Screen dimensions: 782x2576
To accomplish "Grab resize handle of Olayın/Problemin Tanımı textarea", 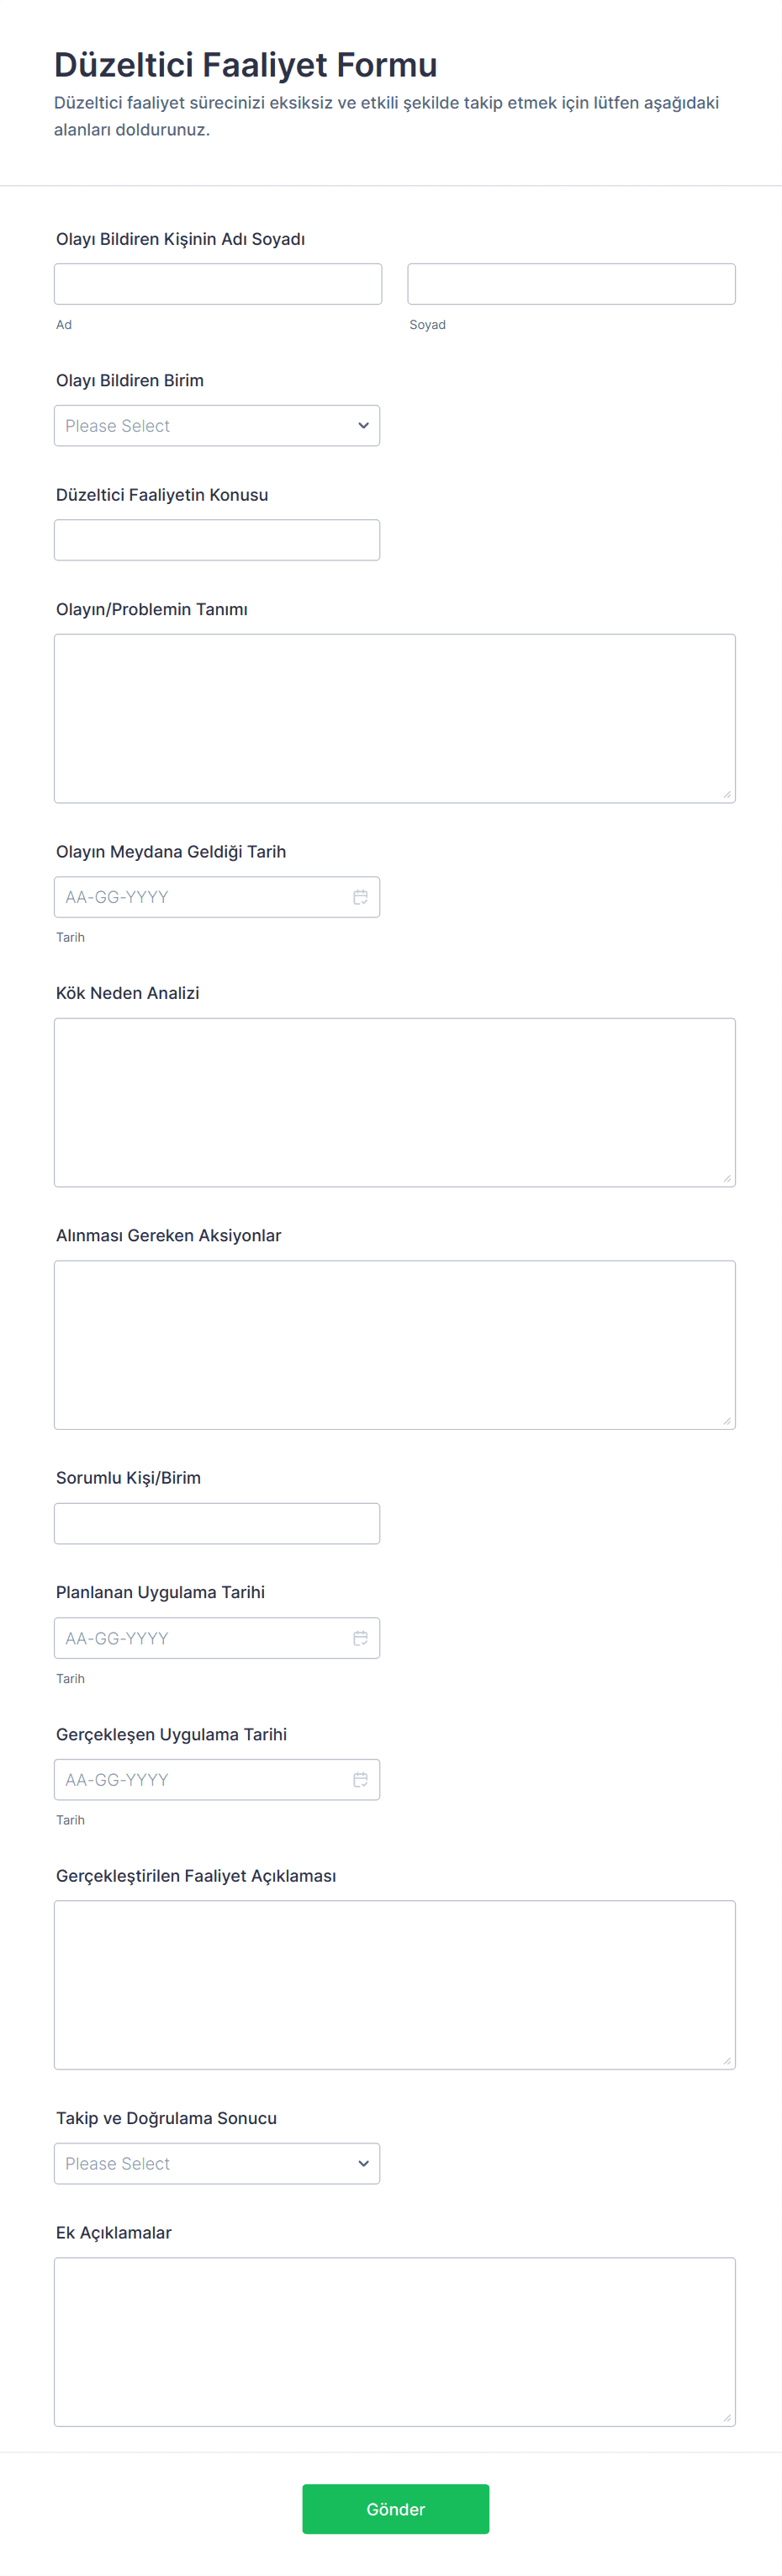I will click(727, 794).
